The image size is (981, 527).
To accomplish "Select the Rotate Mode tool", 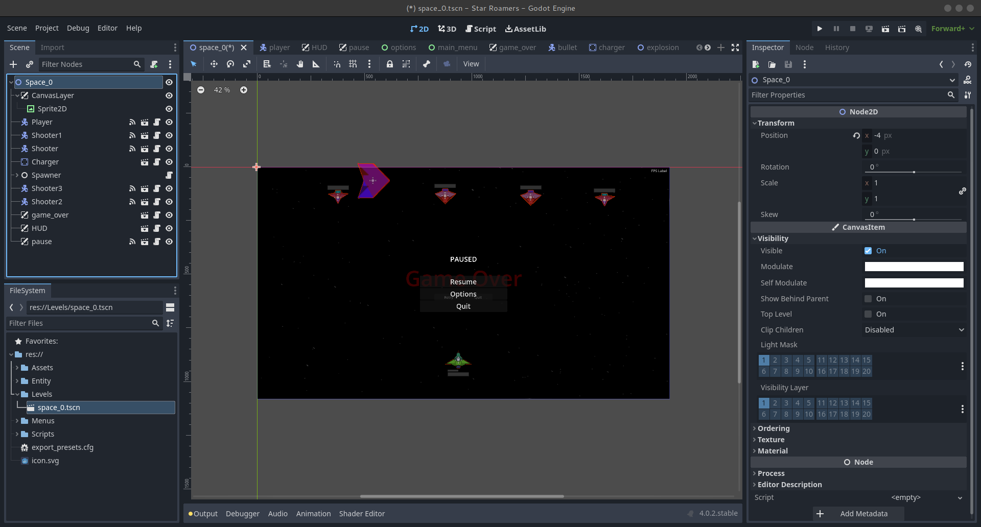I will pos(230,64).
